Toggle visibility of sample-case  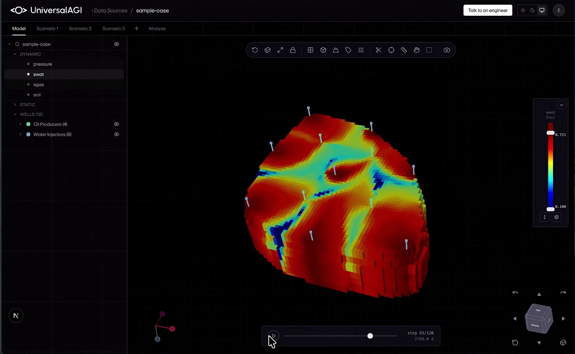coord(117,44)
